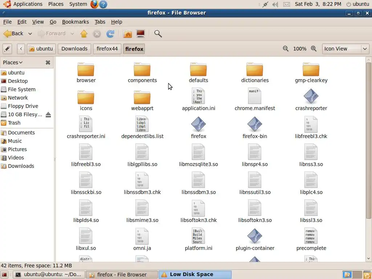The image size is (372, 279).
Task: Open the Help menu
Action: pos(117,22)
